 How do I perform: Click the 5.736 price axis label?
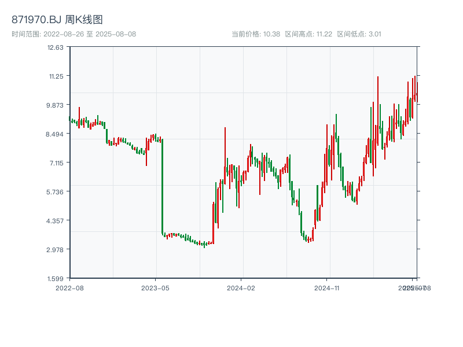point(55,192)
